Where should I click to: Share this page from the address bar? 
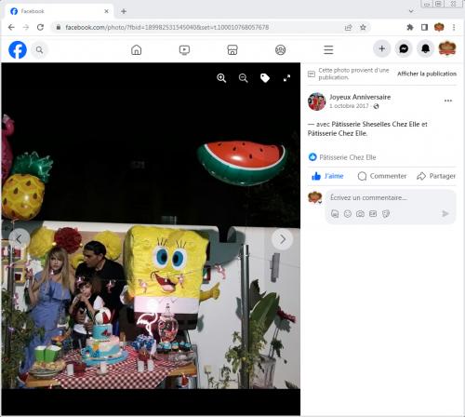349,27
